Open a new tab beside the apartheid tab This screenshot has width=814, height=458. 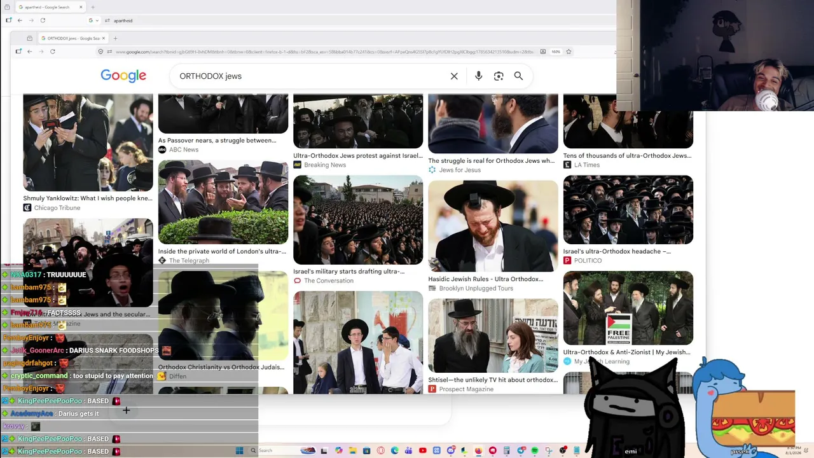pyautogui.click(x=93, y=7)
